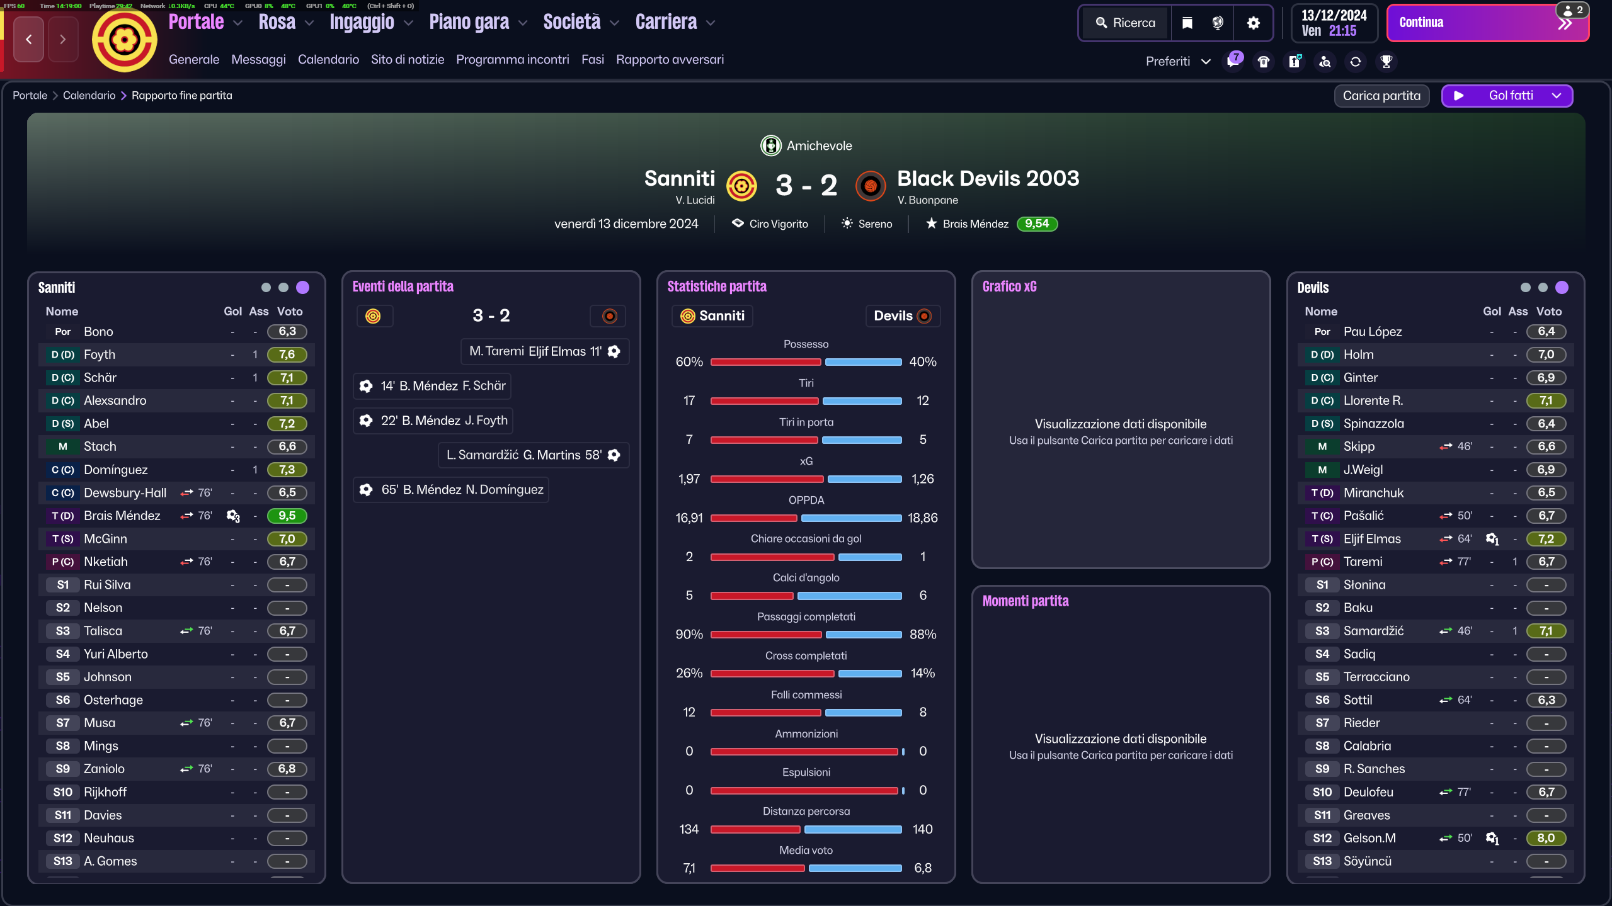Open the settings gear icon
The image size is (1612, 906).
click(1253, 23)
